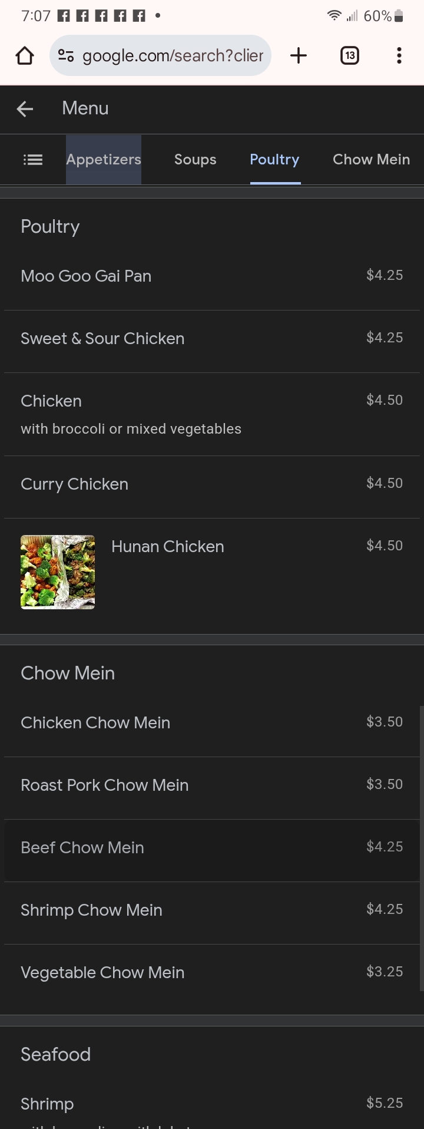Open the browser three-dot overflow menu

[399, 56]
